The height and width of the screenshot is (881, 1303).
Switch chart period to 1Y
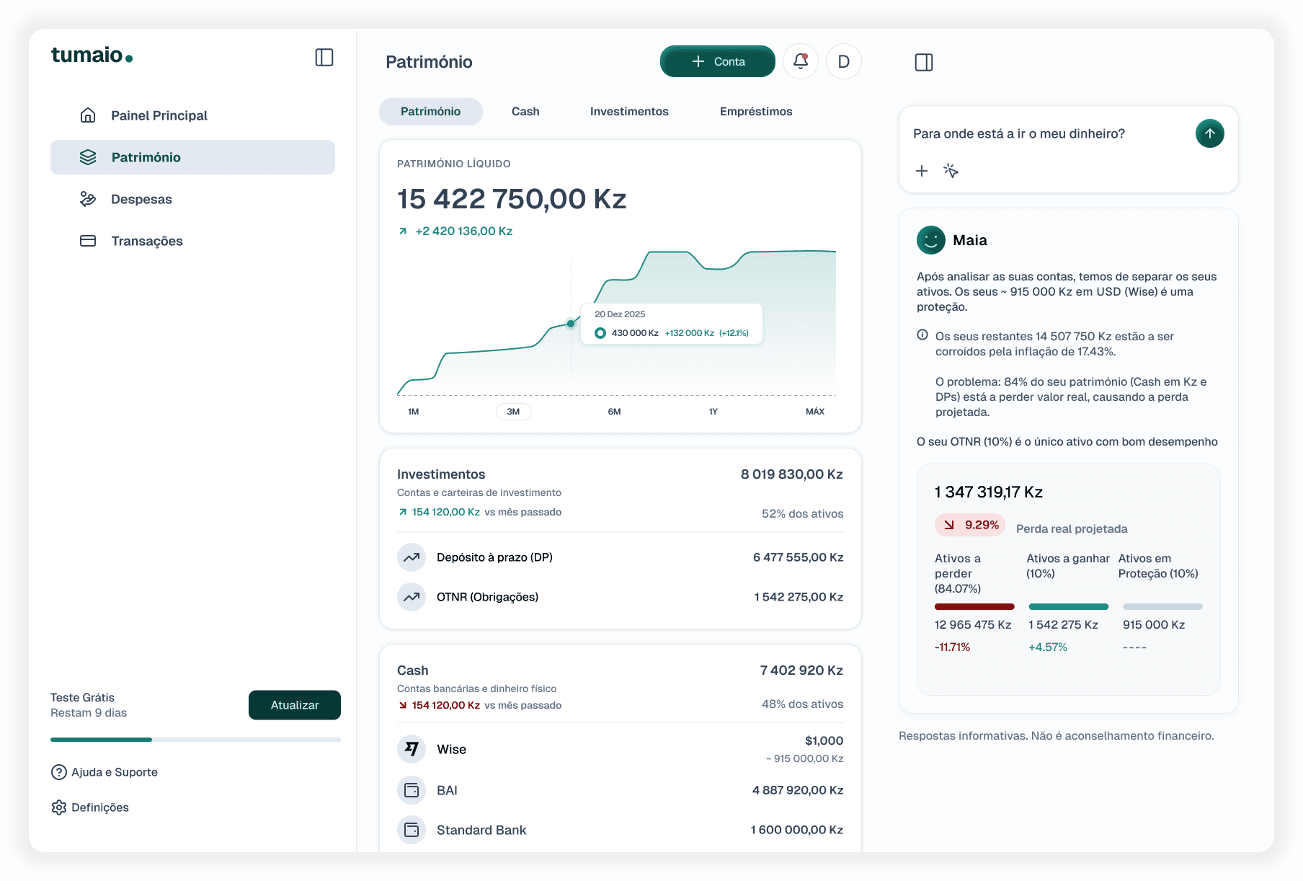(712, 412)
